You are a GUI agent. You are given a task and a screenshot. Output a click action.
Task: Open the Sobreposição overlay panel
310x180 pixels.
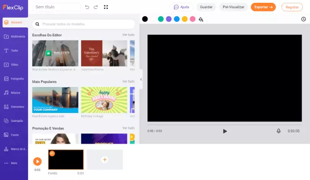click(14, 121)
